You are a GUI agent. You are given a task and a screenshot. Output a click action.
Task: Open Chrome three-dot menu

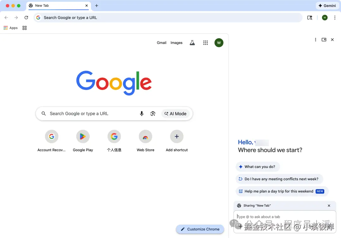335,18
